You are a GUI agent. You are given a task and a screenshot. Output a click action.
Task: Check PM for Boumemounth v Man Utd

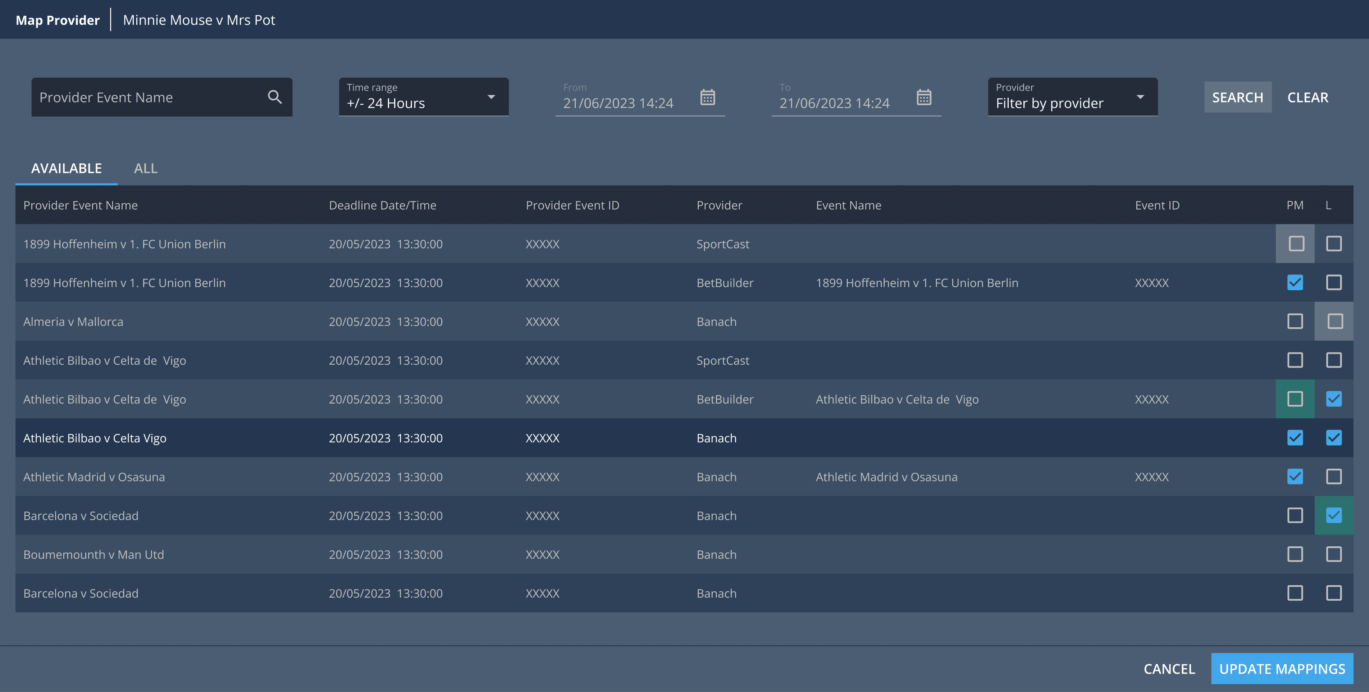point(1295,554)
